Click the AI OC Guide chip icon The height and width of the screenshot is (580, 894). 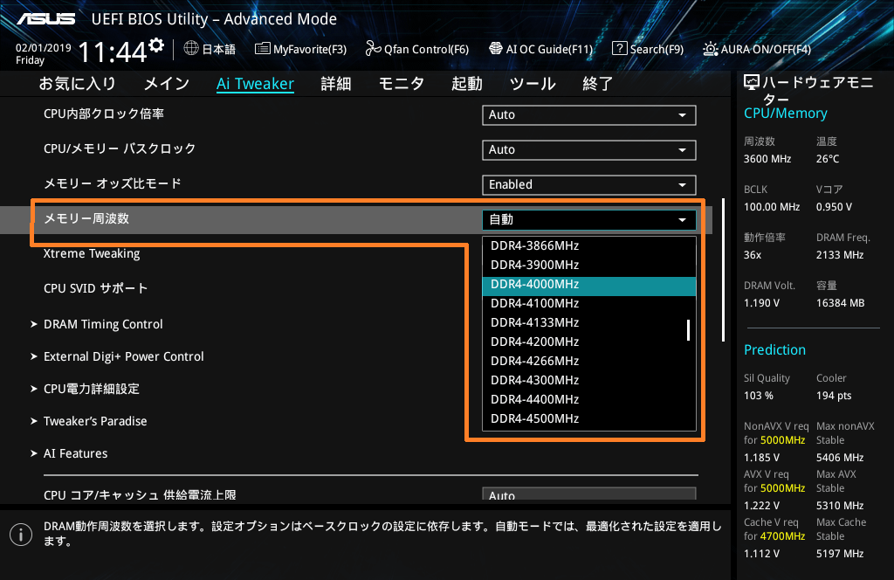pyautogui.click(x=496, y=48)
